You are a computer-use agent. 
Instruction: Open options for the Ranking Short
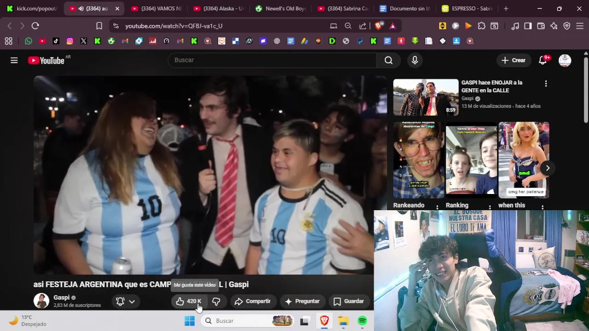pyautogui.click(x=490, y=207)
